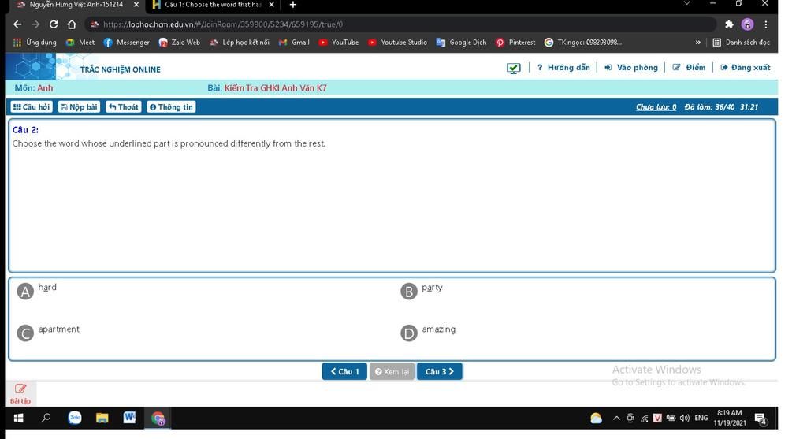
Task: Click the browser forward arrow
Action: click(35, 24)
